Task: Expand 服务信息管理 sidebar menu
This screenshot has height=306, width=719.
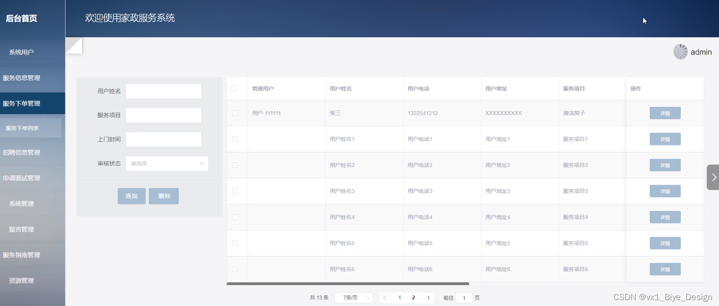Action: click(x=32, y=78)
